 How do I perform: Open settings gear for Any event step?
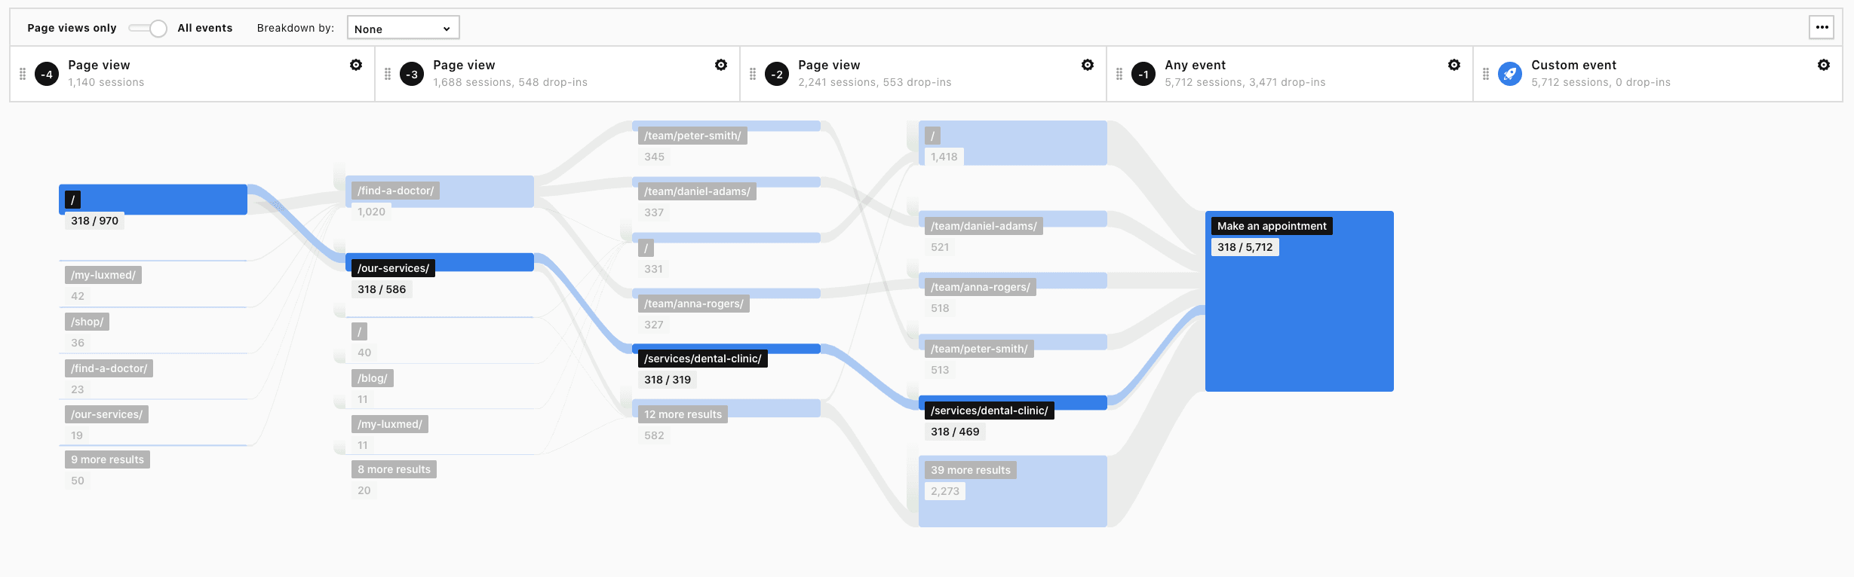[1454, 66]
